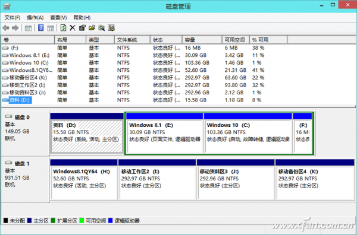
Task: Click the 931.51 GB label of Disk 1
Action: point(17,178)
